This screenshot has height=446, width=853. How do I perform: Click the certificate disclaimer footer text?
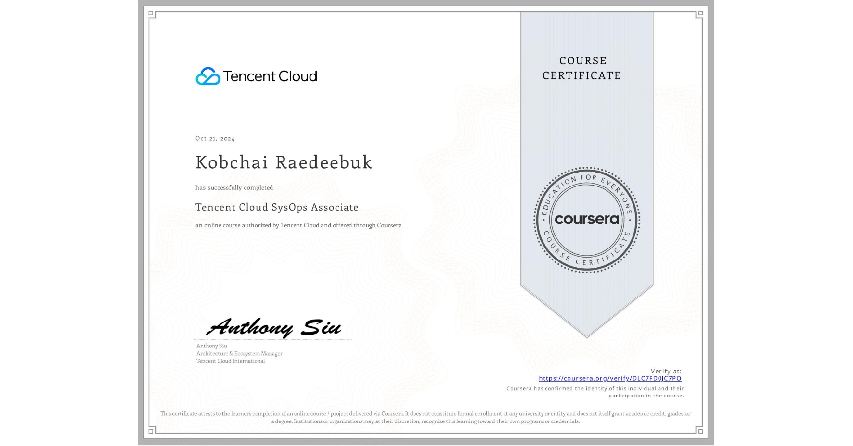pyautogui.click(x=426, y=417)
